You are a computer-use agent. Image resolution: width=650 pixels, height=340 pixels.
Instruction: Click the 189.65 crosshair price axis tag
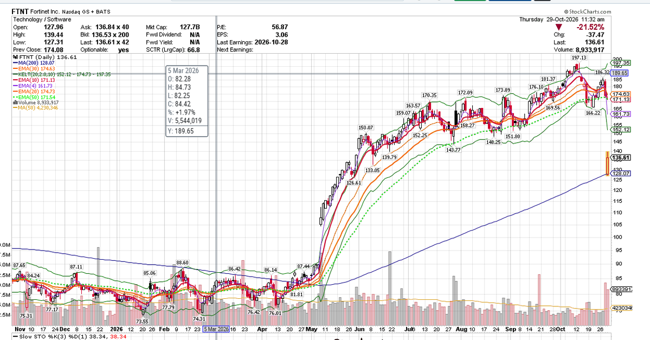[620, 73]
